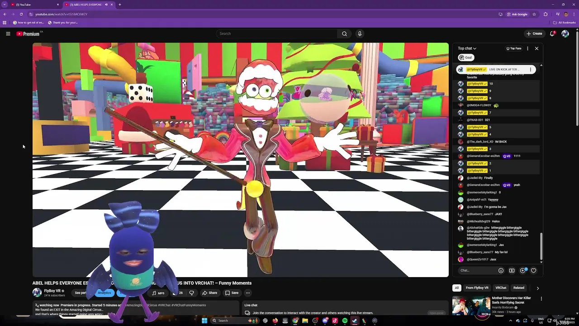Open the All Bookmarks folder
This screenshot has width=579, height=326.
pos(565,23)
